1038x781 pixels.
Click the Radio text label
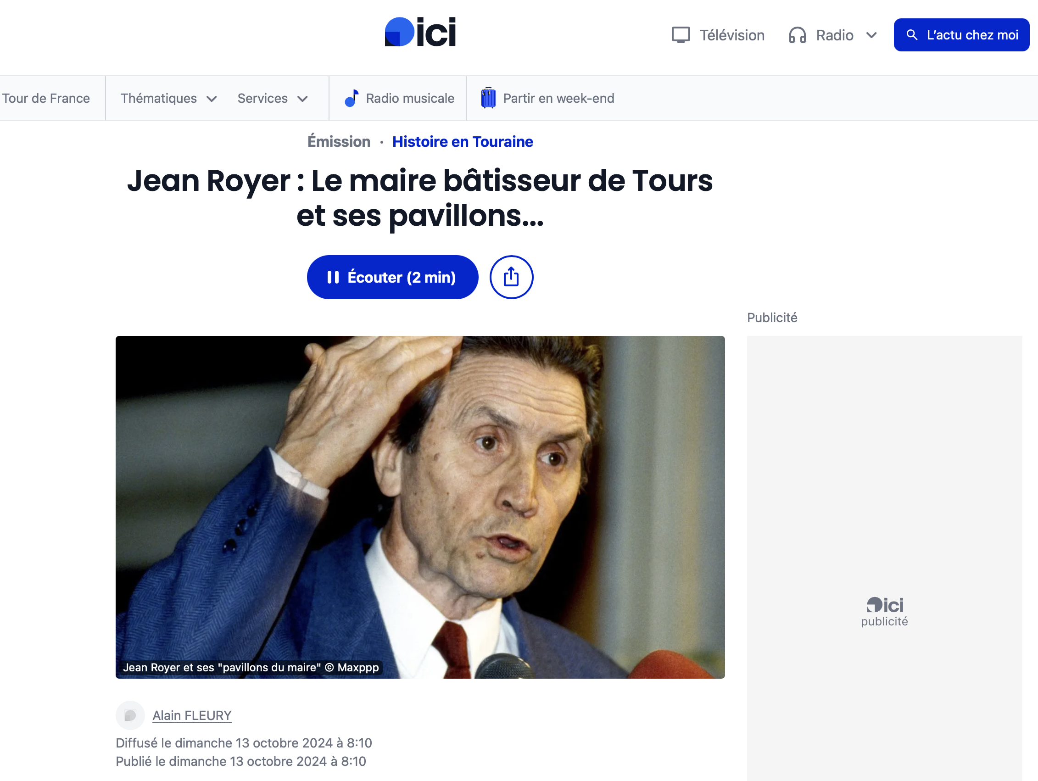834,35
